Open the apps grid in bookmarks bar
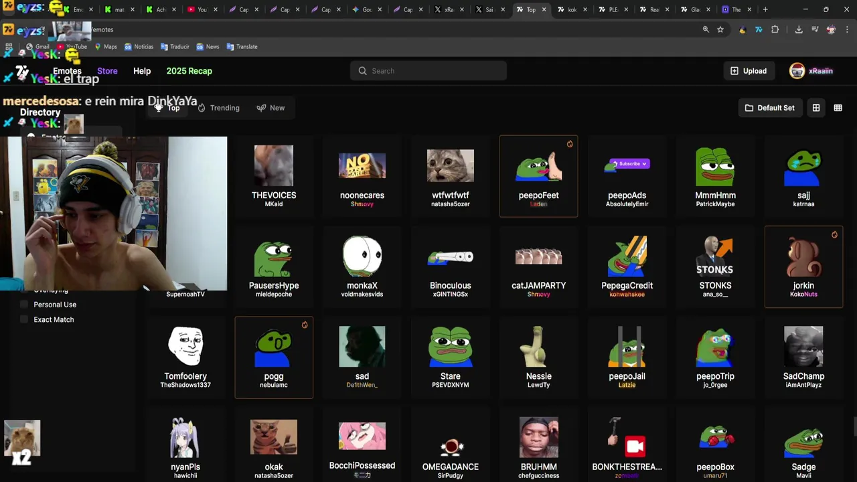The image size is (857, 482). pos(9,47)
